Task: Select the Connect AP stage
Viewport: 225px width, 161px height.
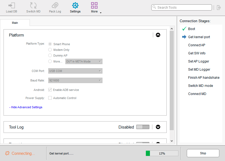Action: 197,45
